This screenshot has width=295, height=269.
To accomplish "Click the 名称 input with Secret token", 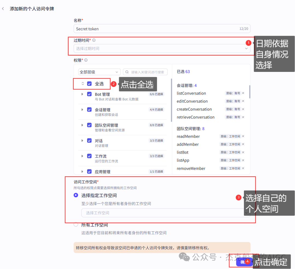I will point(162,29).
